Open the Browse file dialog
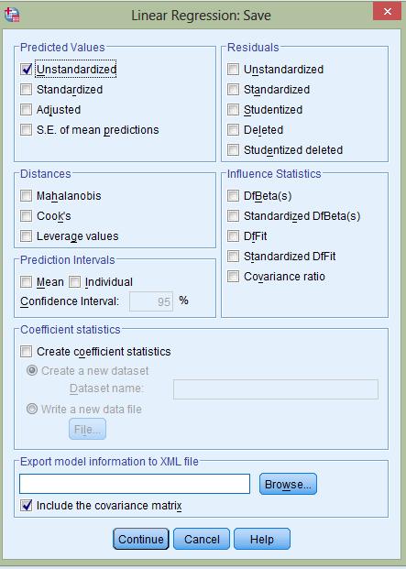406x569 pixels. [288, 484]
